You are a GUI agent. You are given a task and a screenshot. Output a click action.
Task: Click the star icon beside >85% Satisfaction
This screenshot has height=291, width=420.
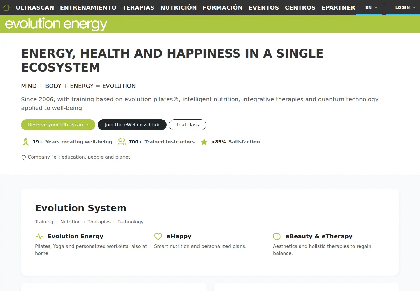204,142
